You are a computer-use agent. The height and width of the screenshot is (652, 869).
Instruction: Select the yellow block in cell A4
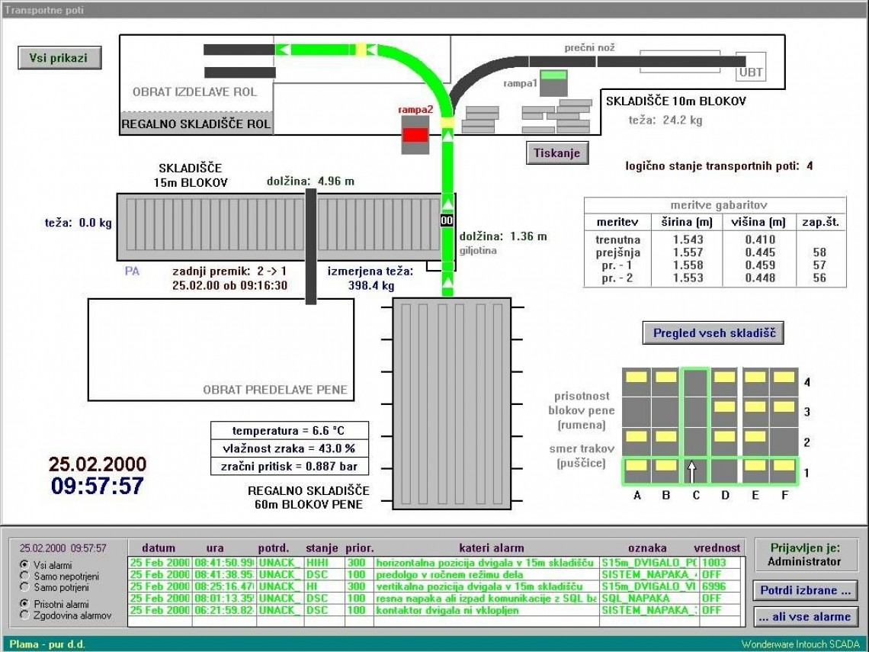point(636,377)
